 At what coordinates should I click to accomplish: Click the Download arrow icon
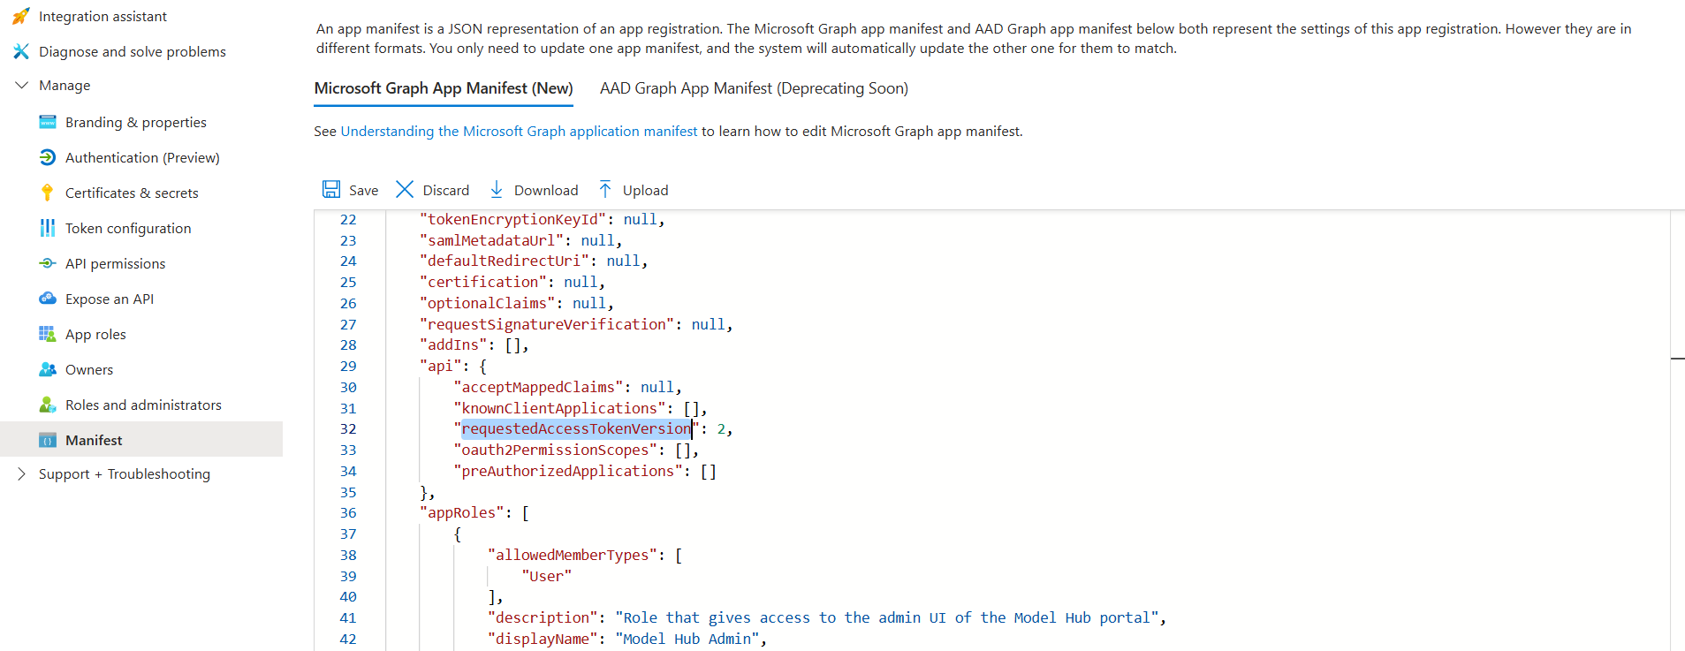497,190
